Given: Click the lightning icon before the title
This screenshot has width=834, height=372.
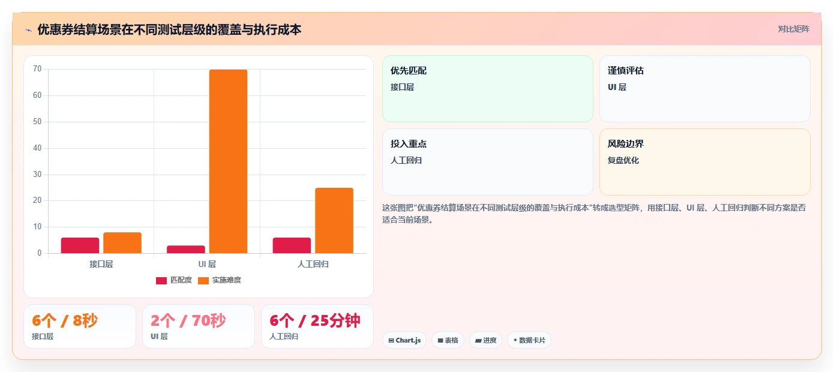Looking at the screenshot, I should (x=28, y=29).
